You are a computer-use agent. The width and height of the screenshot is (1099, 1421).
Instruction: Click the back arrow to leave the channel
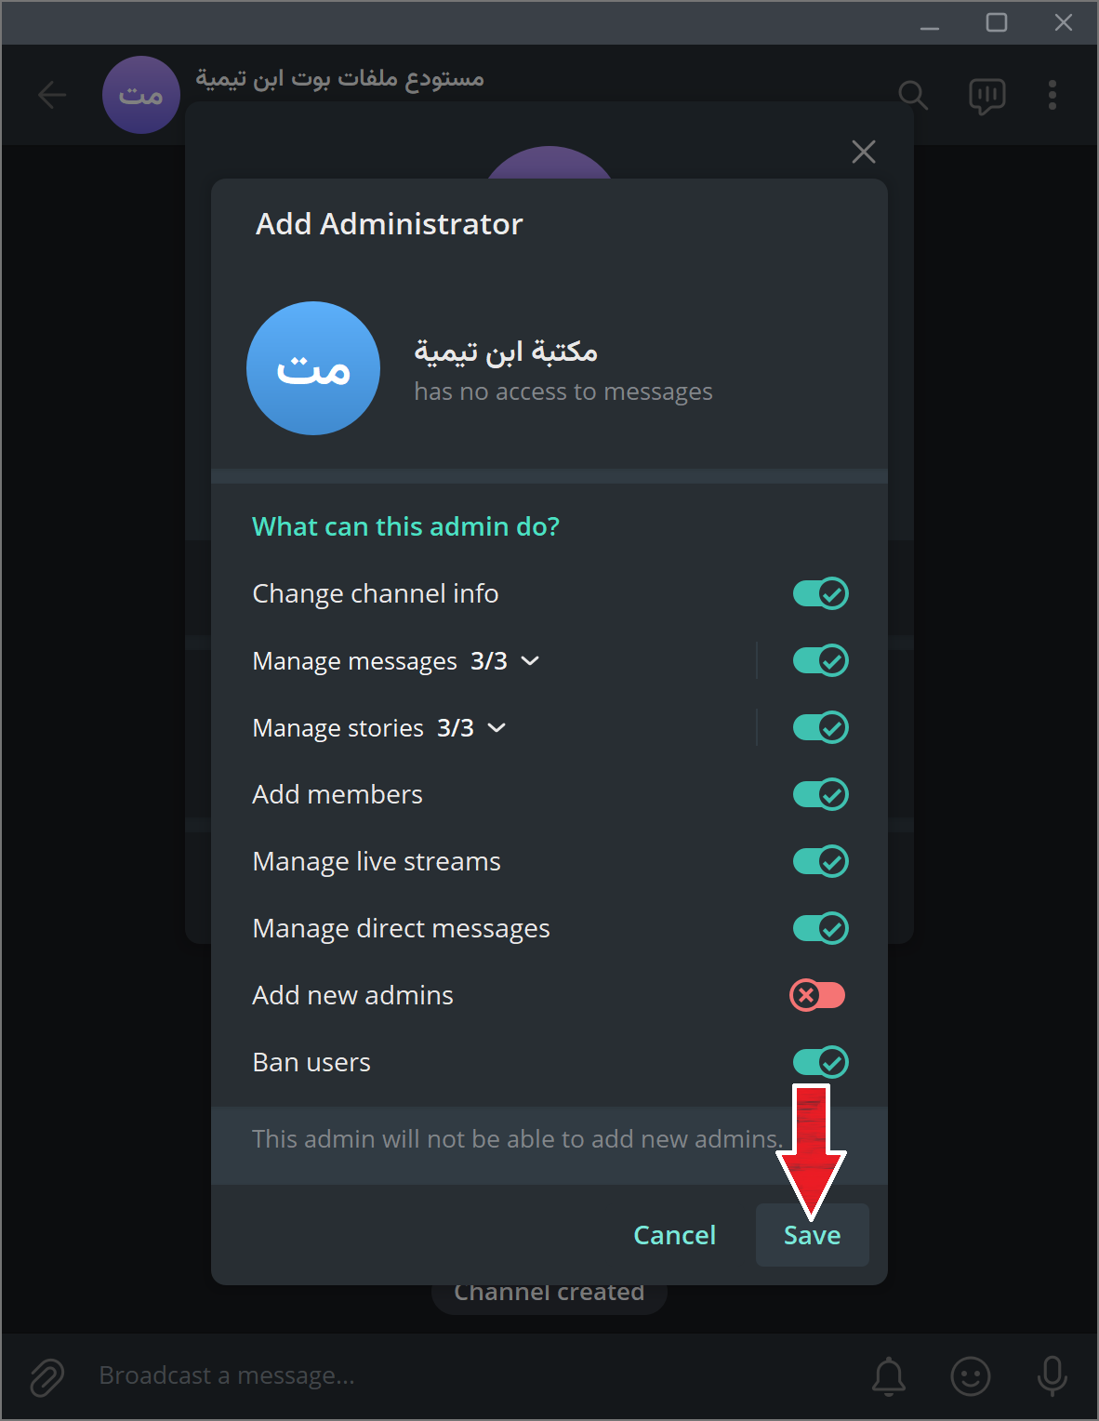pyautogui.click(x=52, y=95)
